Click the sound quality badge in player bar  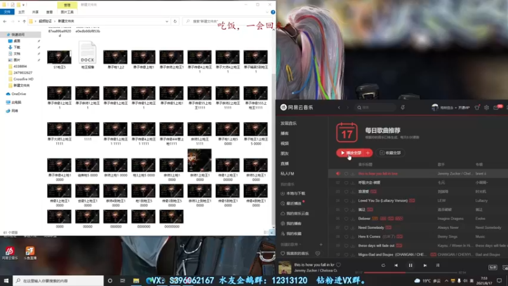tap(493, 268)
